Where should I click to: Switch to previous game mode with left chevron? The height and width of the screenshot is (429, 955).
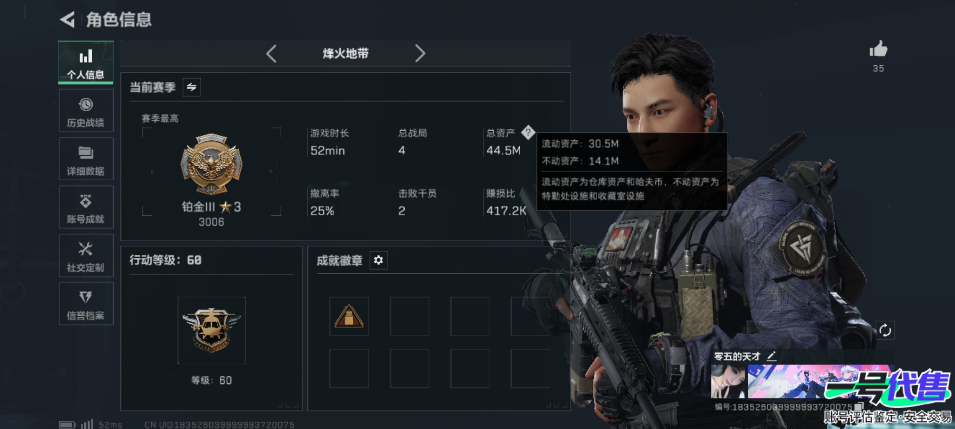[271, 54]
